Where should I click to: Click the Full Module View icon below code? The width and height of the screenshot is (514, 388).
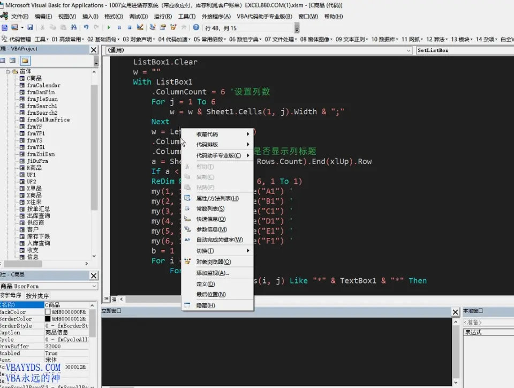(114, 299)
